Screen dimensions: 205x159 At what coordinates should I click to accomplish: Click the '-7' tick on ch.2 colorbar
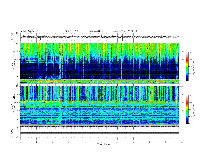[191, 124]
